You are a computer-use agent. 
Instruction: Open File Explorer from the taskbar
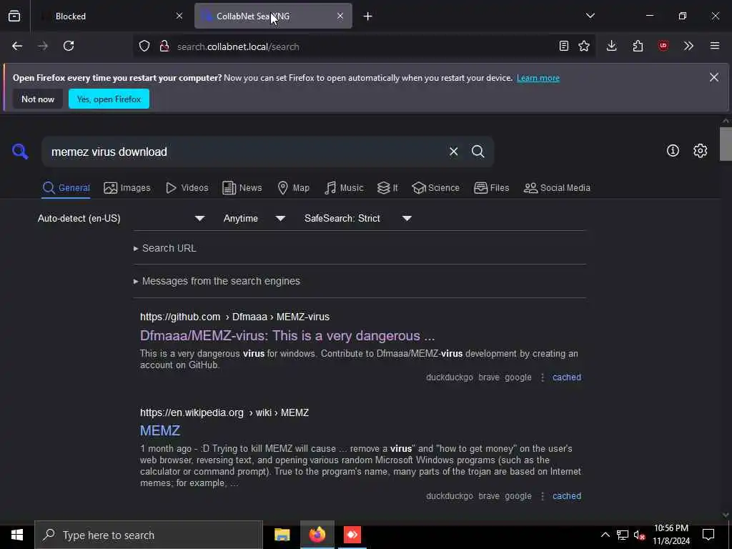[282, 535]
